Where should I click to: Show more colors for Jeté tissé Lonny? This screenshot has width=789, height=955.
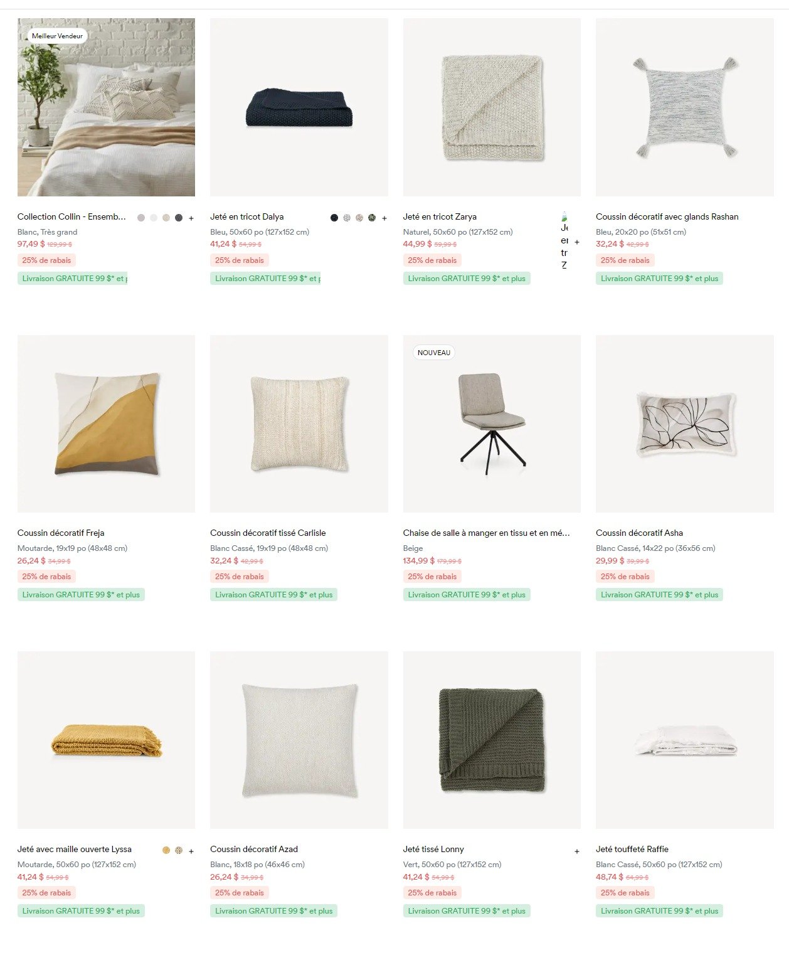tap(577, 851)
